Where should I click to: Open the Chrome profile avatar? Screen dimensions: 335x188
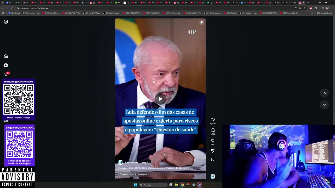(327, 8)
